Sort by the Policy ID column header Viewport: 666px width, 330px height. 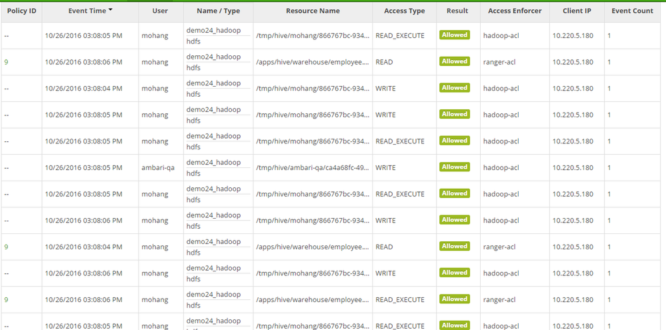point(21,11)
